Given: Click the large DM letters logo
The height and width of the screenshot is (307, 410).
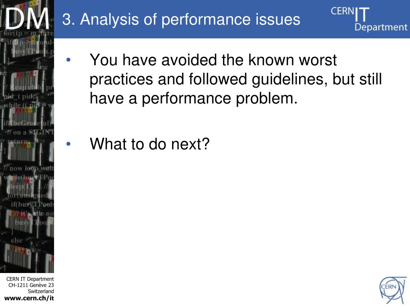Looking at the screenshot, I should coord(27,18).
